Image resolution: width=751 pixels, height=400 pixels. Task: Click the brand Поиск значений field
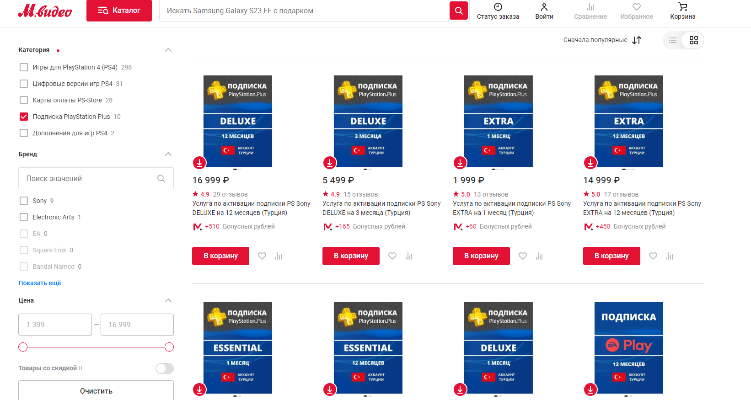pyautogui.click(x=89, y=178)
